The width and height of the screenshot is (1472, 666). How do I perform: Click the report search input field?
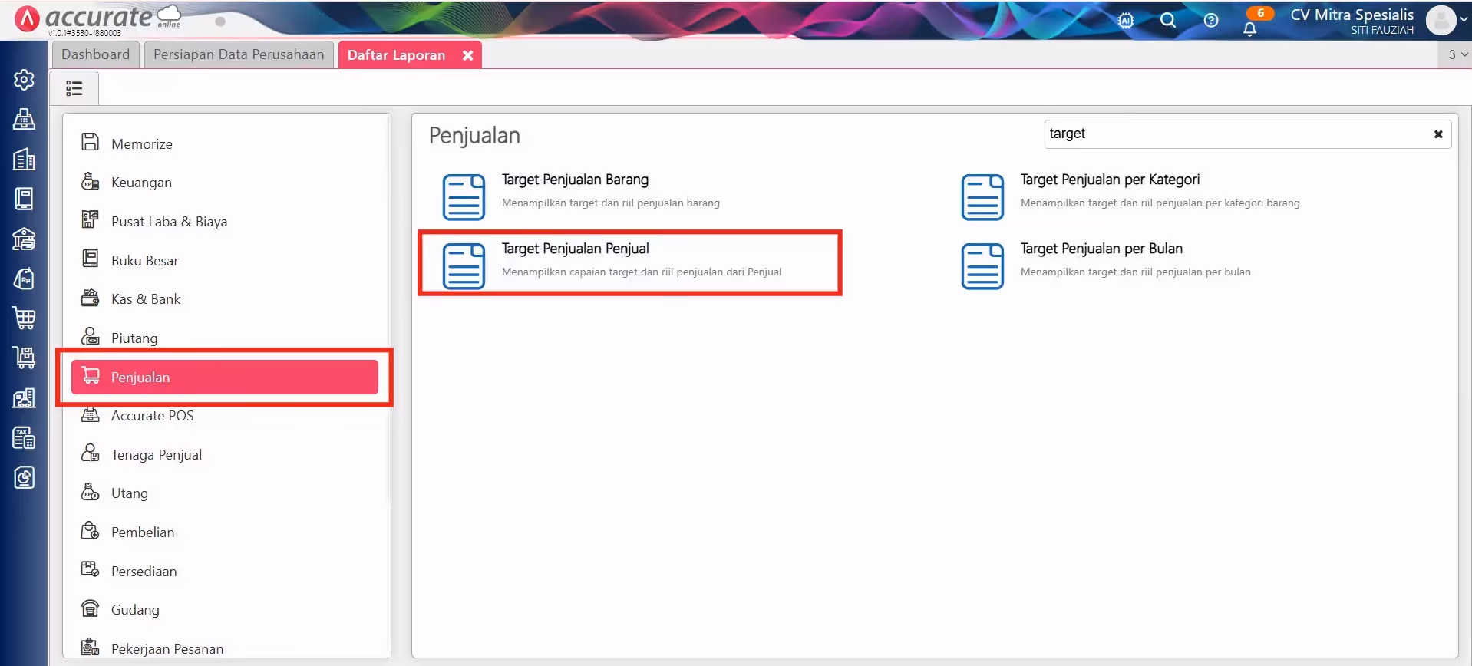tap(1237, 134)
